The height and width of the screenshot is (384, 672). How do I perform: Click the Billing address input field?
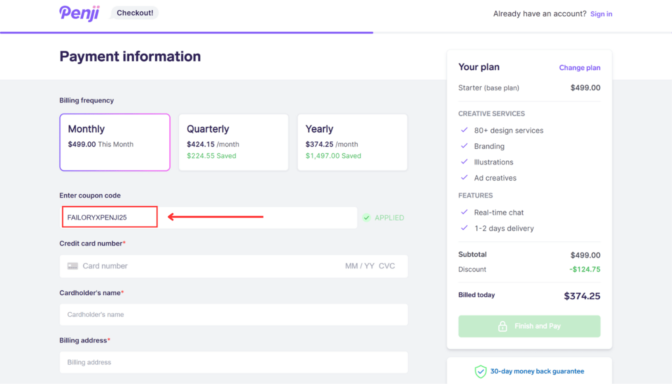233,362
